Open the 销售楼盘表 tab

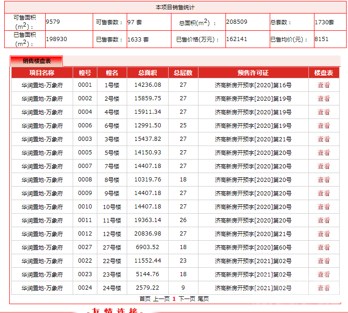tap(36, 61)
